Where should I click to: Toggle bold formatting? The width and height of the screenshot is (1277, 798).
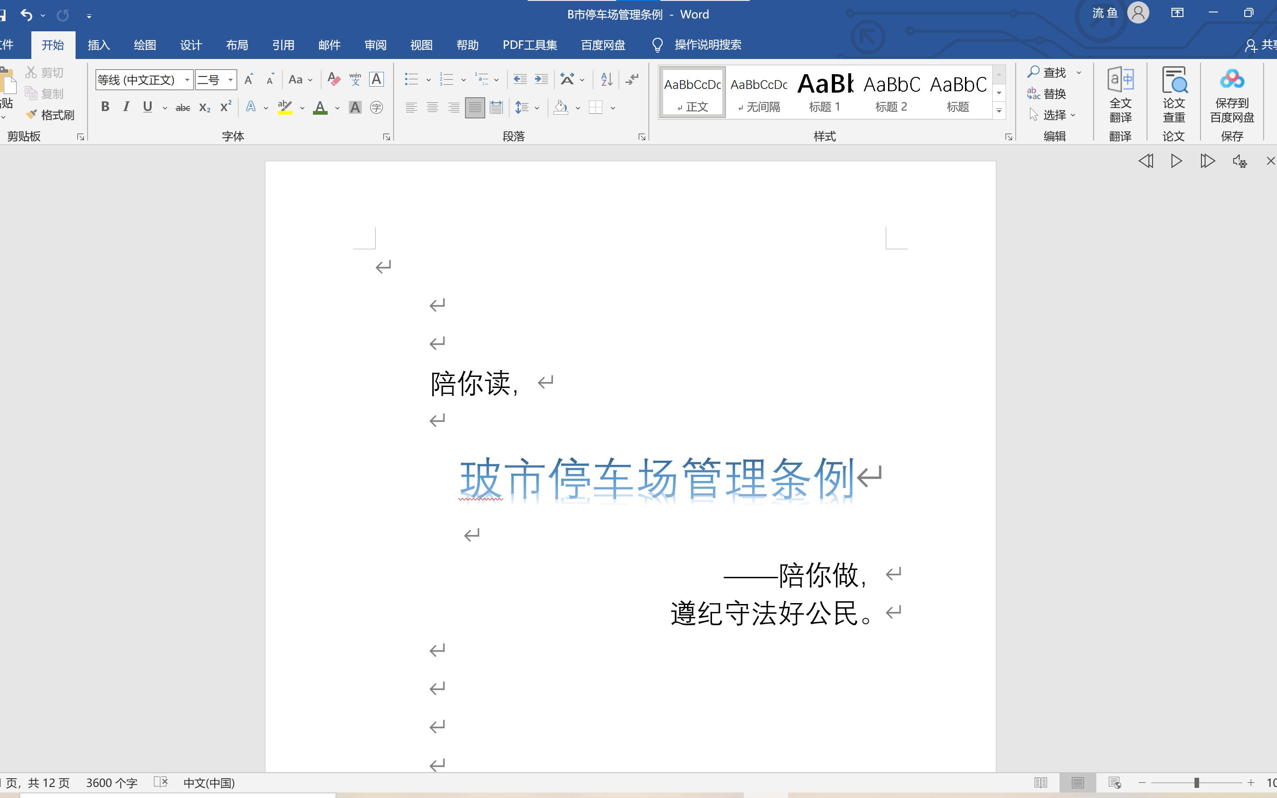pyautogui.click(x=105, y=107)
